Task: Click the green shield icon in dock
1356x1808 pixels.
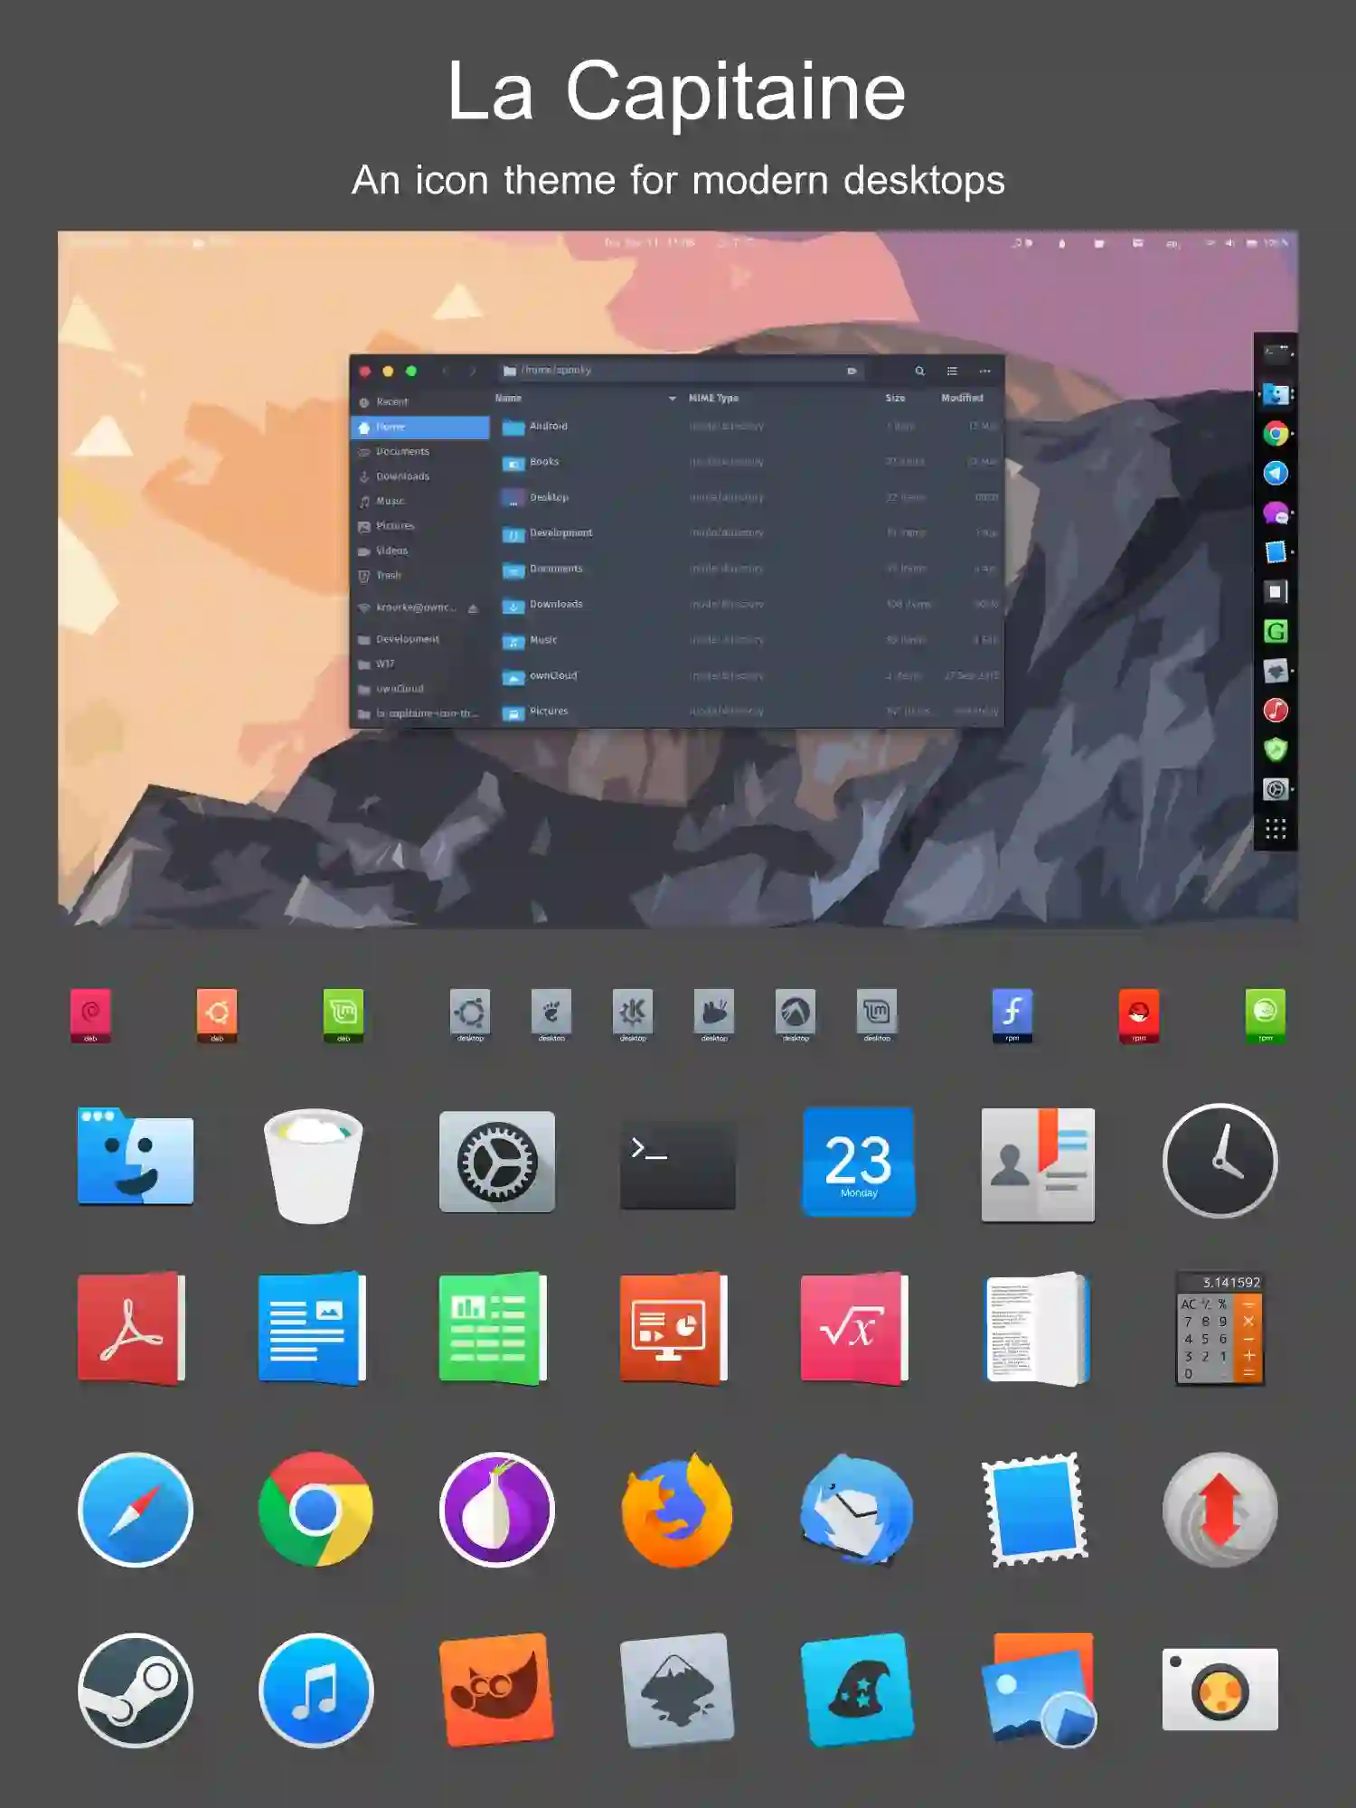Action: [x=1276, y=749]
